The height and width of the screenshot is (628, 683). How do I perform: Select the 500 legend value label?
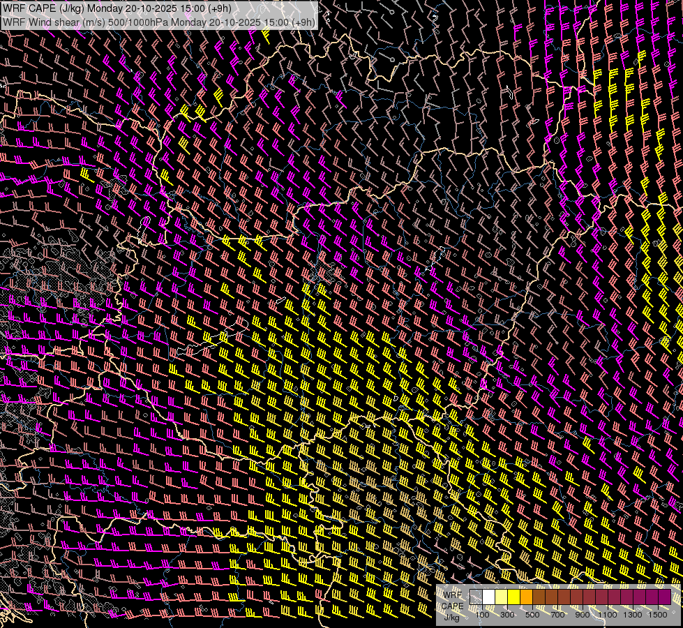(532, 614)
